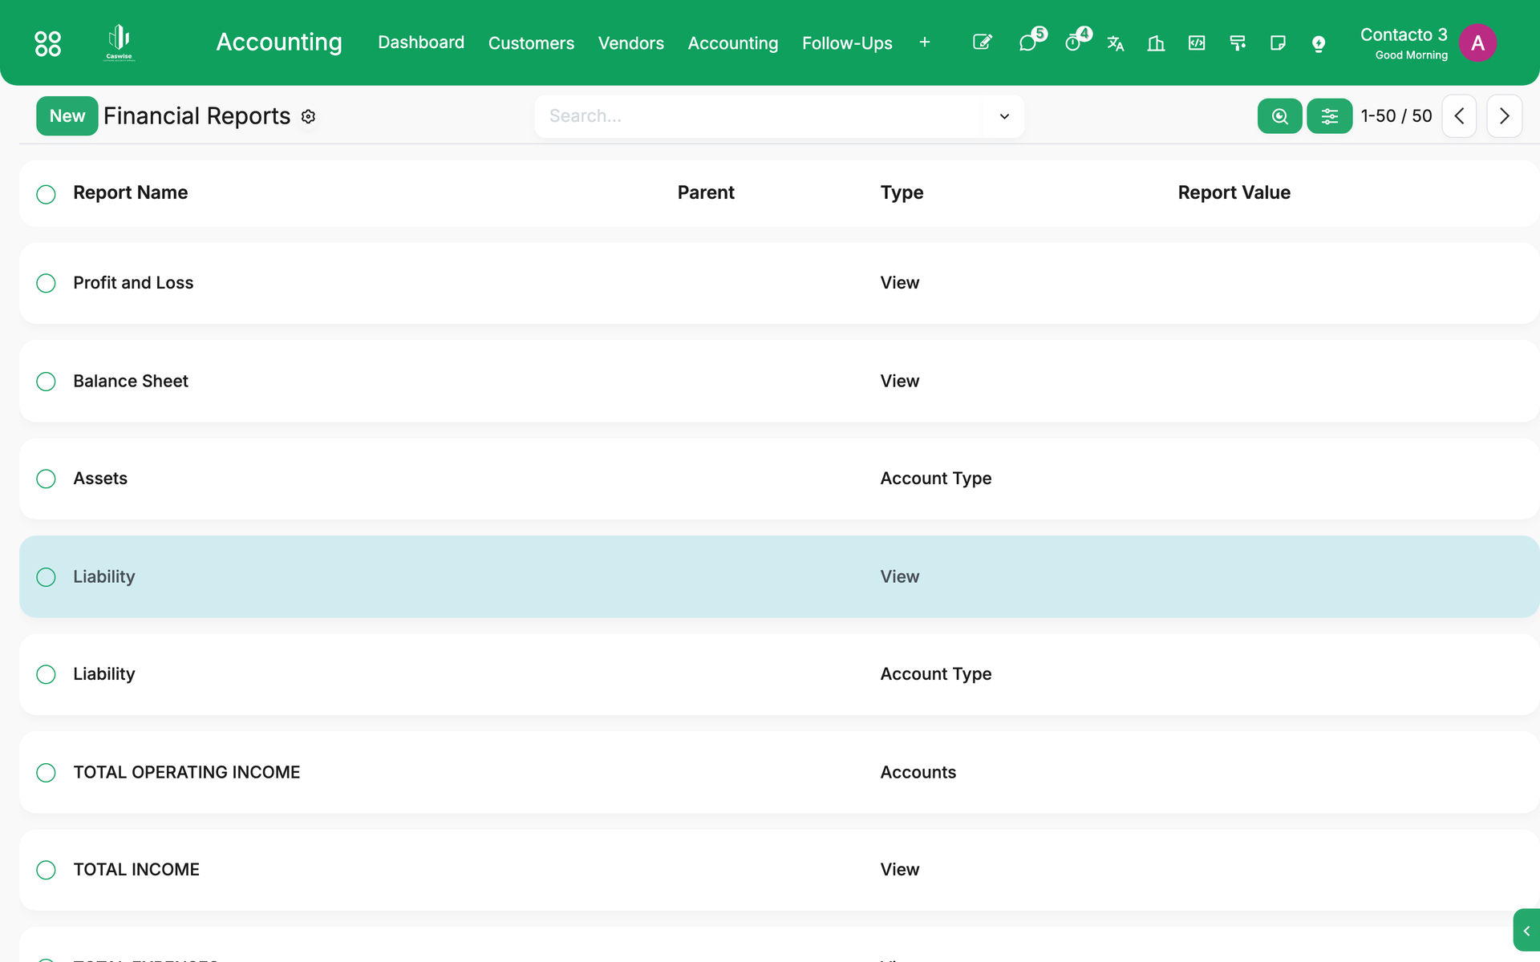Open the Customers menu

[531, 43]
